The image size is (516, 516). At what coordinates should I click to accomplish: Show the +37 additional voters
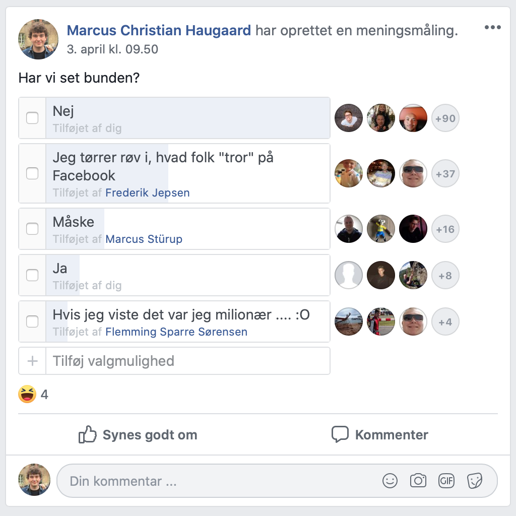coord(445,174)
